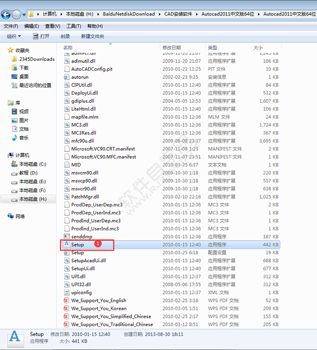Select We_Support_You_English PDF icon
The image size is (317, 350).
coord(66,301)
